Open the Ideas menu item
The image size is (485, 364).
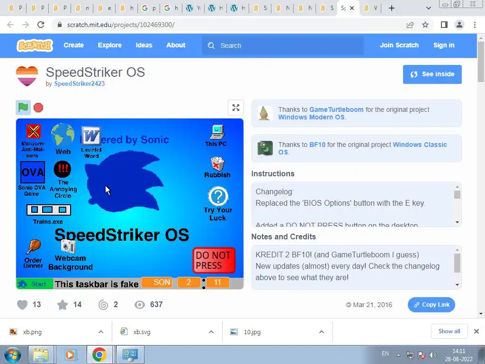(x=144, y=45)
